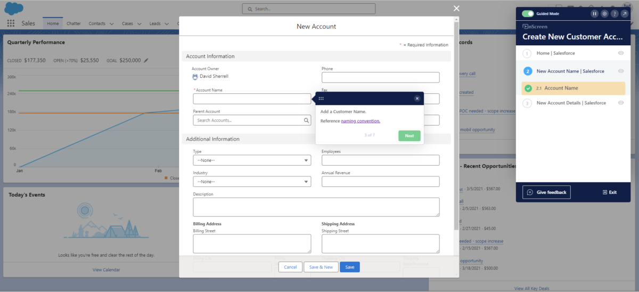Expand the Contacts tab chevron

[x=112, y=24]
